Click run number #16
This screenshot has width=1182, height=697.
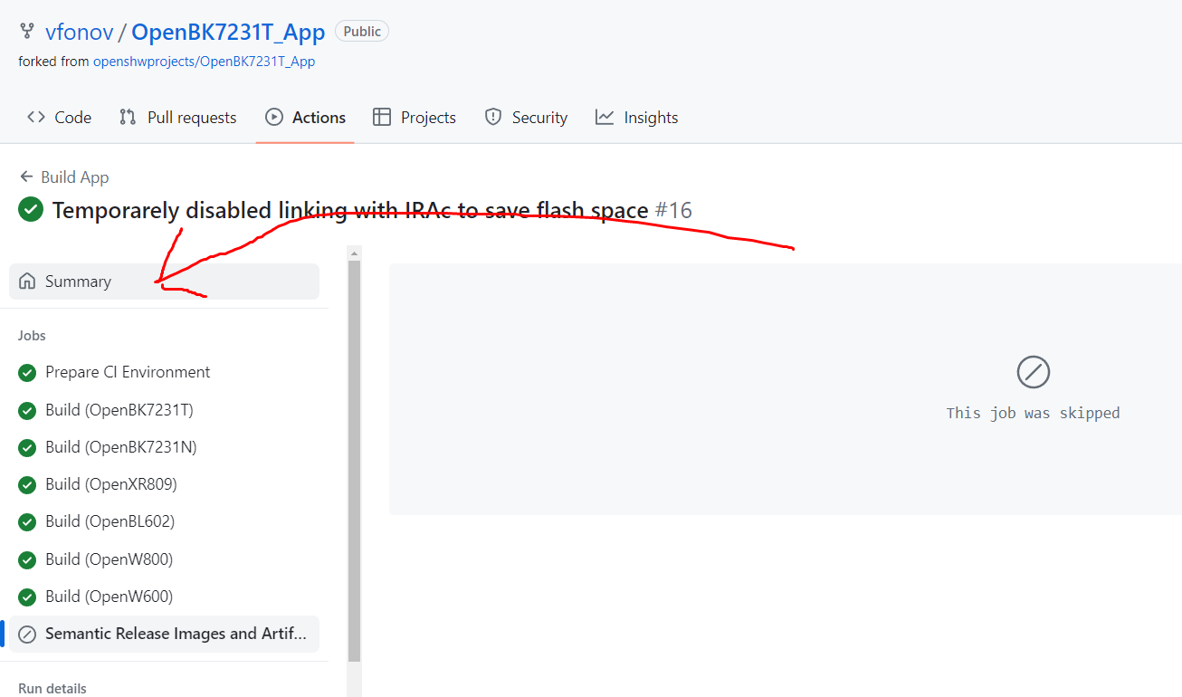[673, 211]
